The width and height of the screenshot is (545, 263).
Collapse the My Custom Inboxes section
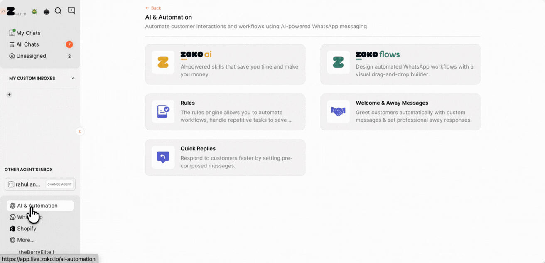point(73,78)
